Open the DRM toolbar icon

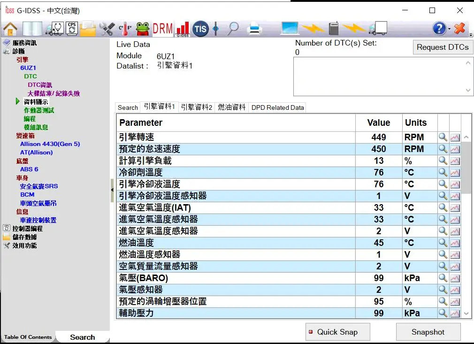pos(163,29)
